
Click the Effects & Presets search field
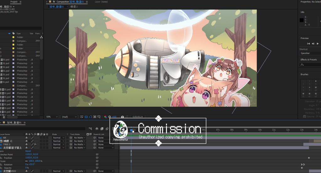311,64
